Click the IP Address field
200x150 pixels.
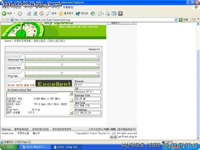pos(88,113)
